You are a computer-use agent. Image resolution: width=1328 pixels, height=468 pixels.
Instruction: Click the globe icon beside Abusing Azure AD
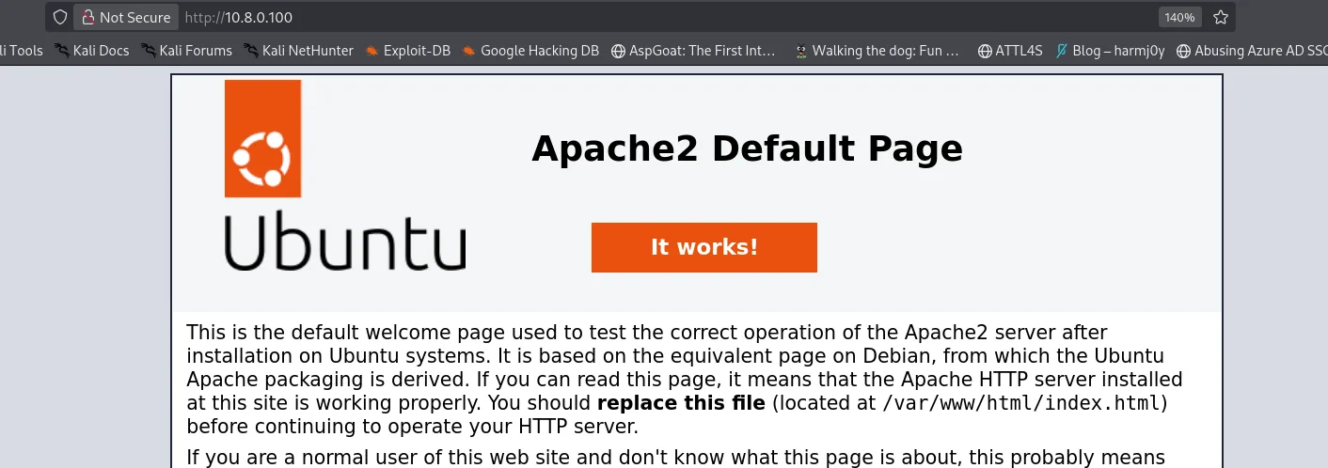point(1183,51)
